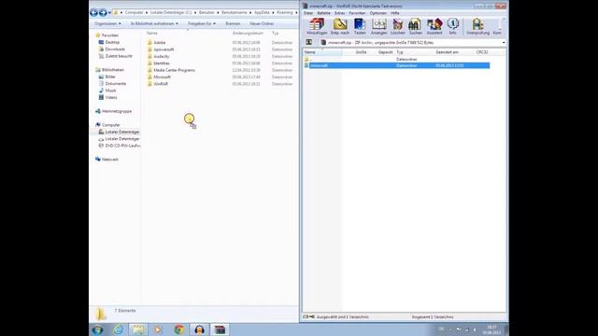The width and height of the screenshot is (598, 336).
Task: Click the Löschen icon in WinRAR
Action: coord(398,26)
